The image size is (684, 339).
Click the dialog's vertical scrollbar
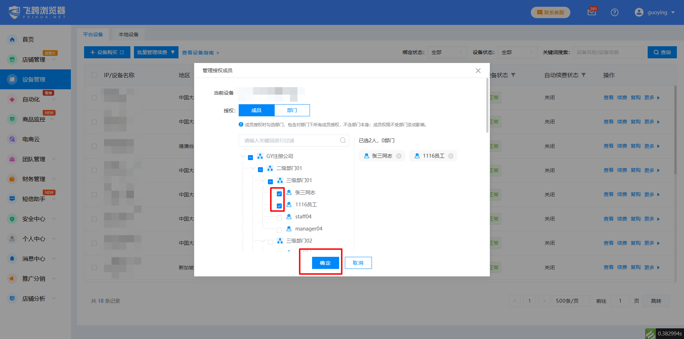487,107
